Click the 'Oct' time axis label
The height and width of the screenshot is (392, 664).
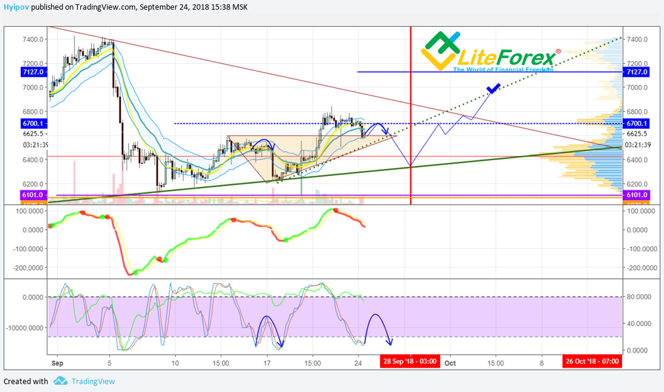coord(450,363)
